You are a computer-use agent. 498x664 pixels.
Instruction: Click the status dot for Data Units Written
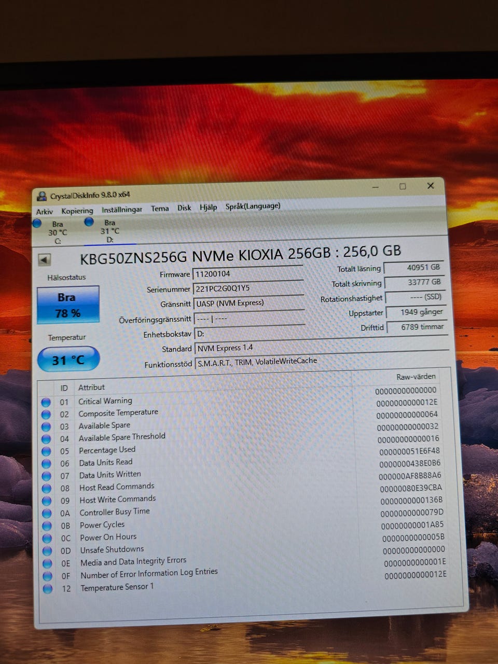[47, 476]
